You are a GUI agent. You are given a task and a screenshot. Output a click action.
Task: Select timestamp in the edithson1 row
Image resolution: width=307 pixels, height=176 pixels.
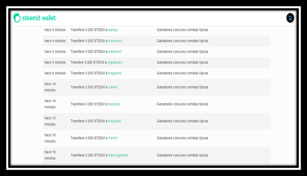pyautogui.click(x=55, y=52)
